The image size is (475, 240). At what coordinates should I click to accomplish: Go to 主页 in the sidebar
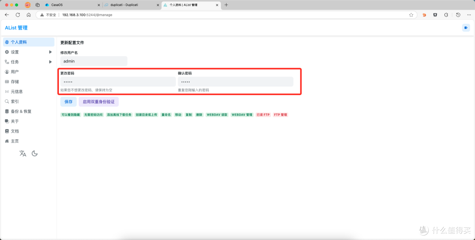coord(29,141)
